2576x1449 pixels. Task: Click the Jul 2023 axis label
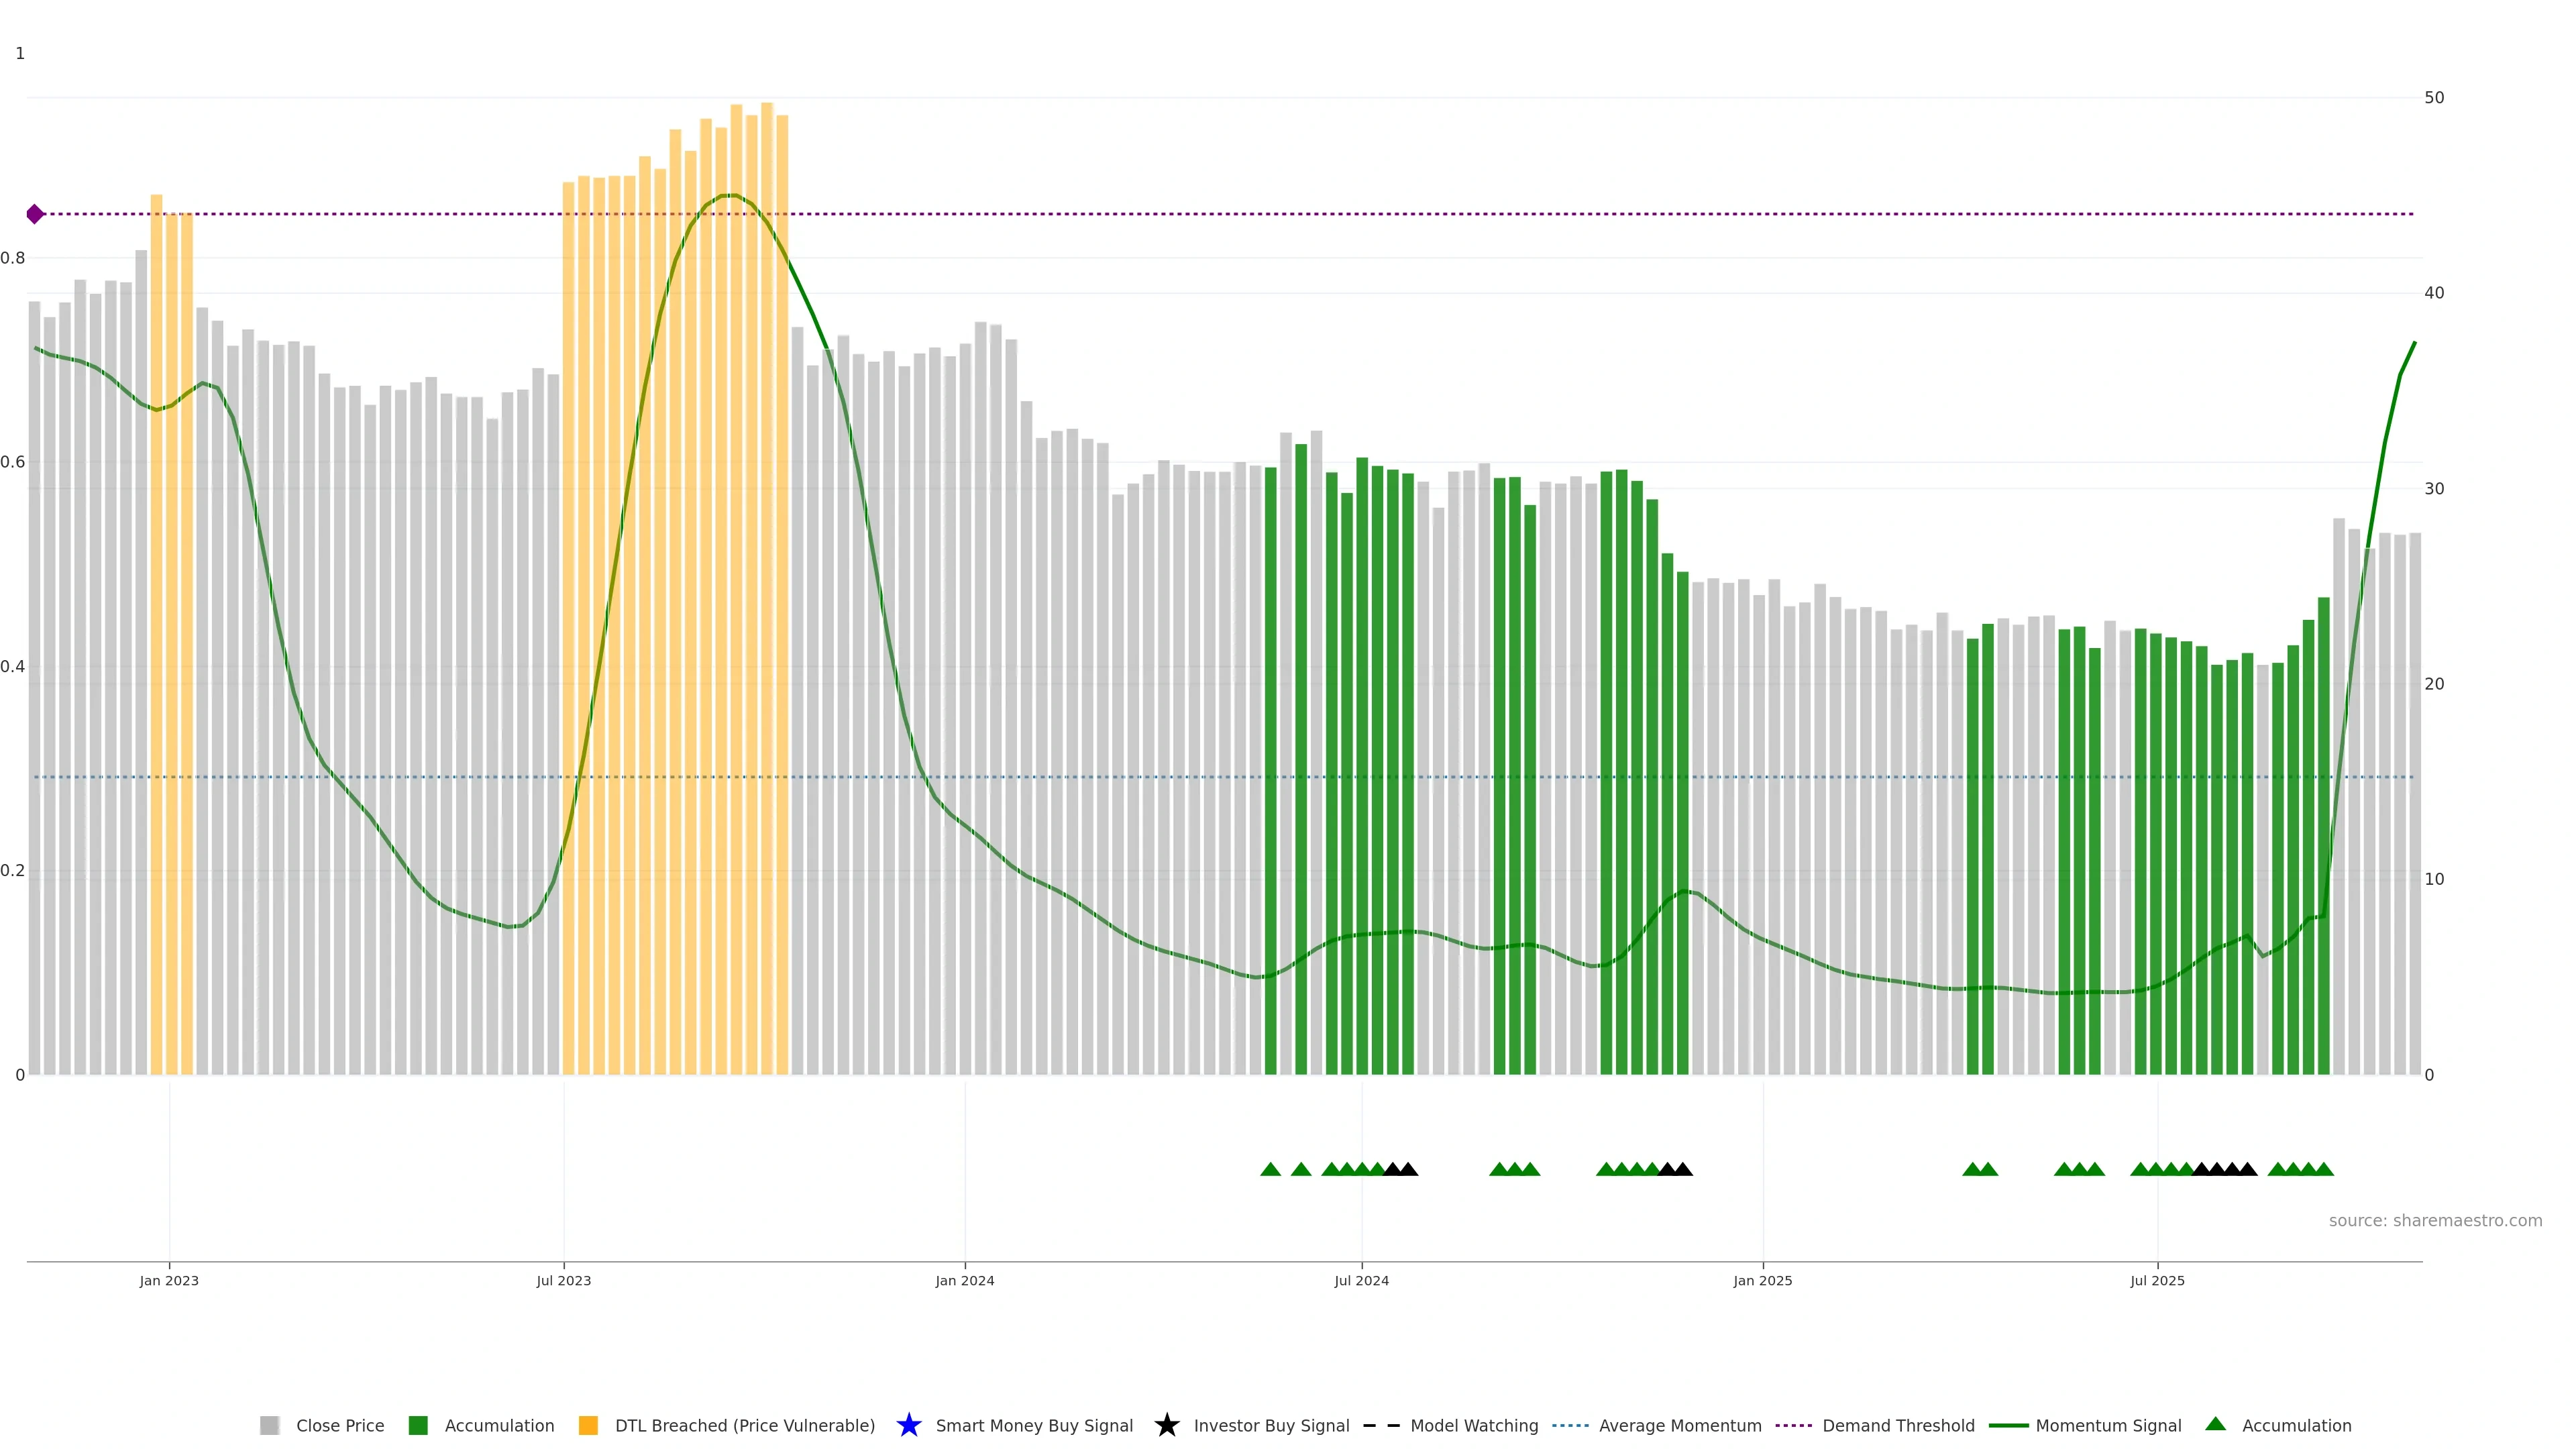coord(563,1280)
